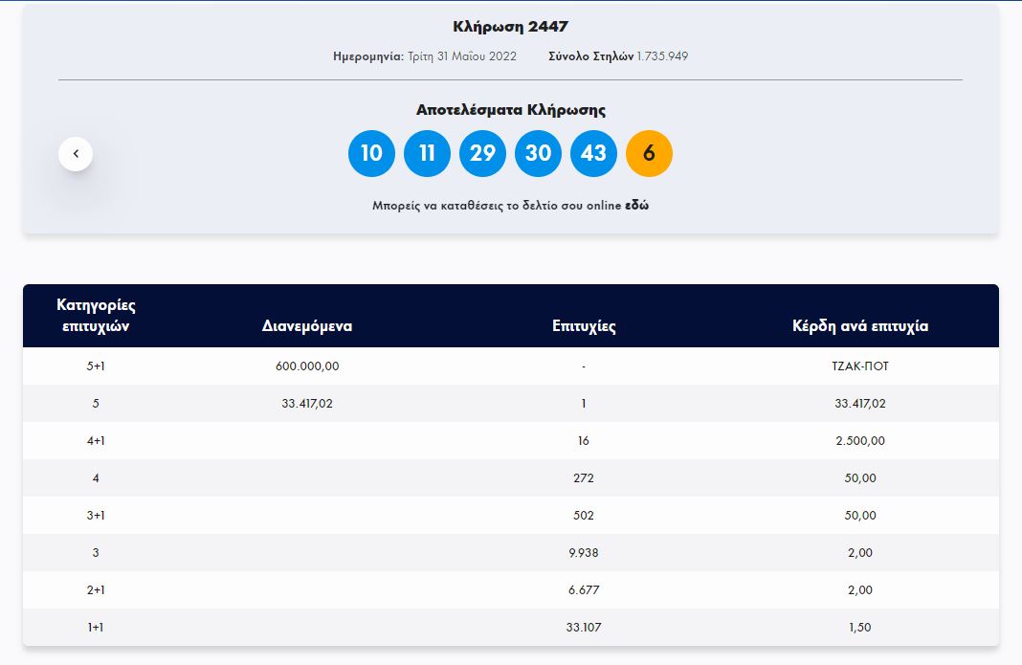Image resolution: width=1022 pixels, height=665 pixels.
Task: Select the 'Κέρδη ανά επιτυχία' column header
Action: pos(860,326)
